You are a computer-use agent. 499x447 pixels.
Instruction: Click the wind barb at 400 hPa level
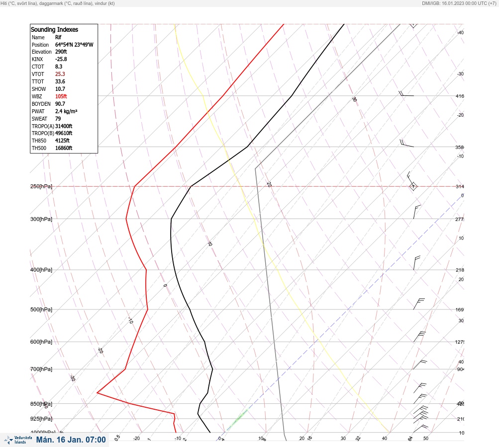416,263
